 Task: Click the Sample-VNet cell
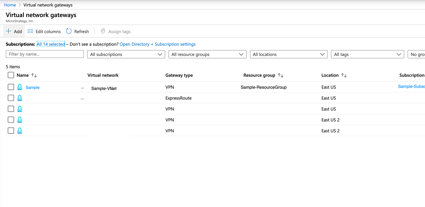(x=104, y=88)
